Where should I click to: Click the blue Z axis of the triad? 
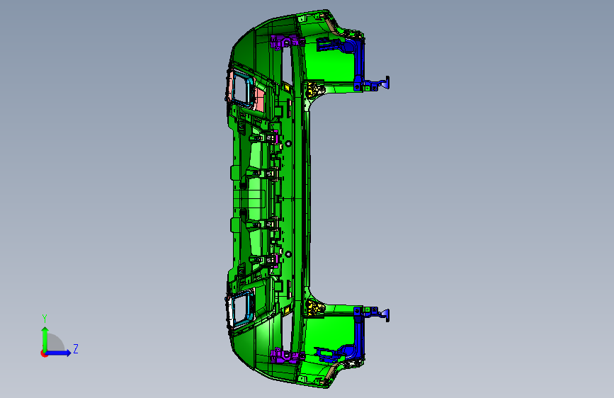coord(59,353)
